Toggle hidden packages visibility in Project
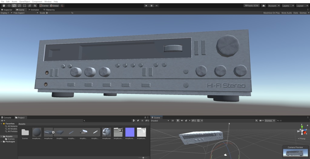The width and height of the screenshot is (310, 159). [147, 121]
